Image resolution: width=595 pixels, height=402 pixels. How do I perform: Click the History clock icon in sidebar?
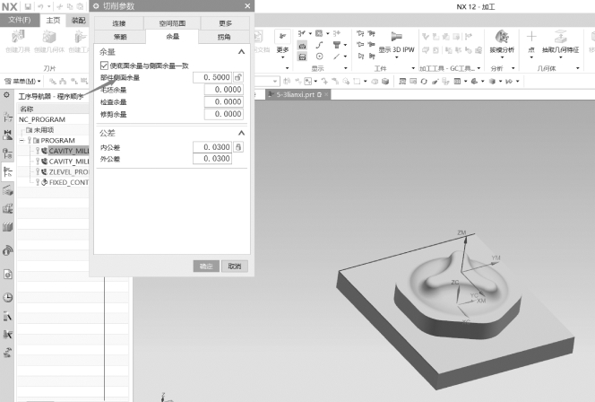click(x=8, y=297)
